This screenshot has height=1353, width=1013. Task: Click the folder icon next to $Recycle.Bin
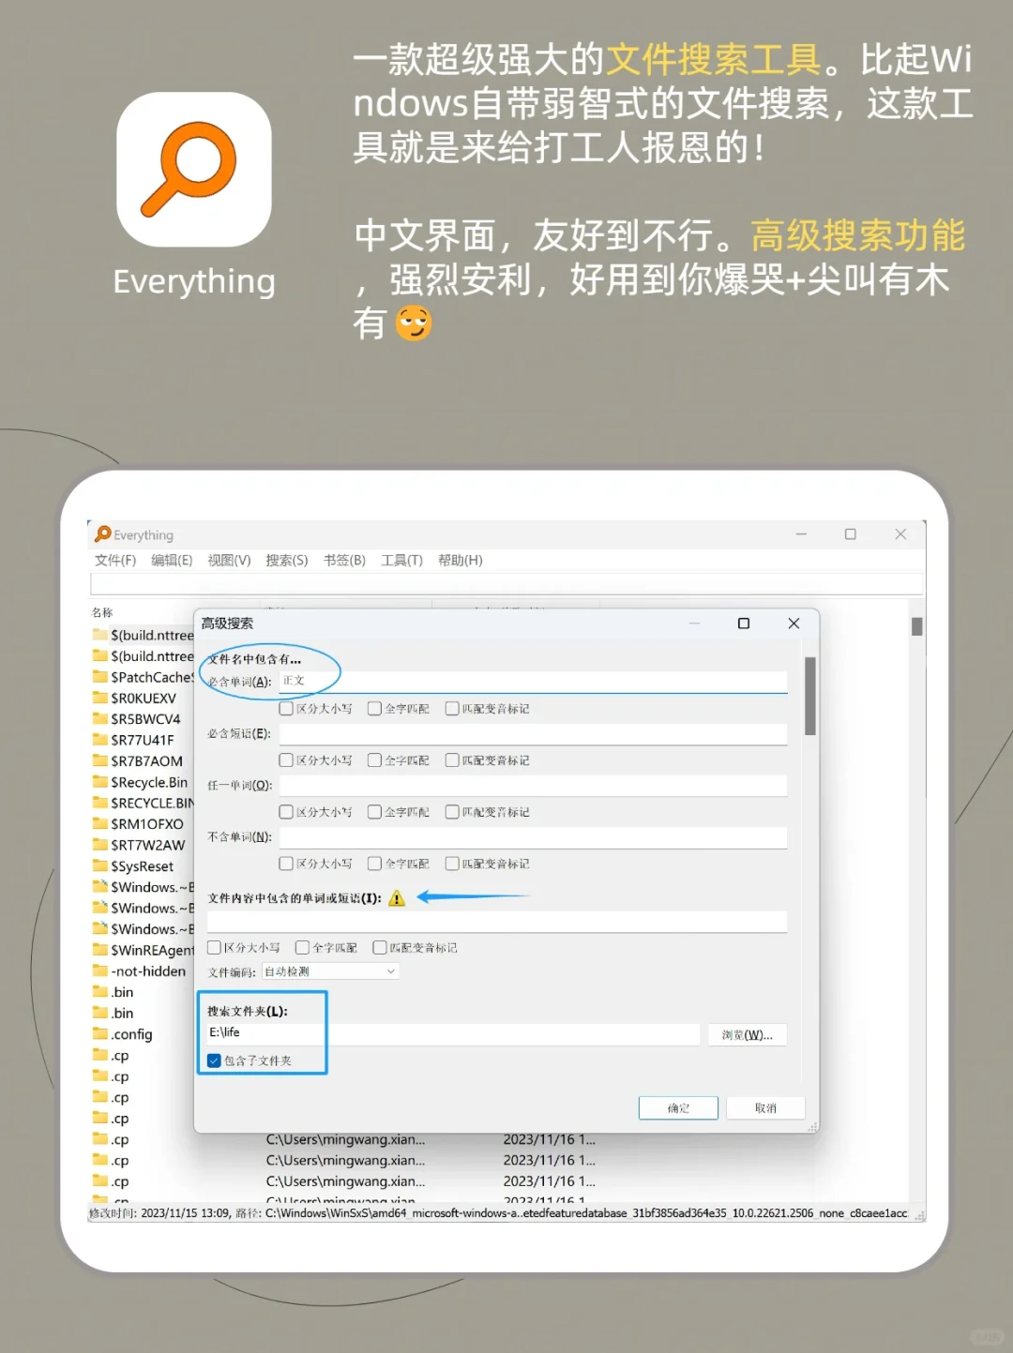[x=101, y=782]
